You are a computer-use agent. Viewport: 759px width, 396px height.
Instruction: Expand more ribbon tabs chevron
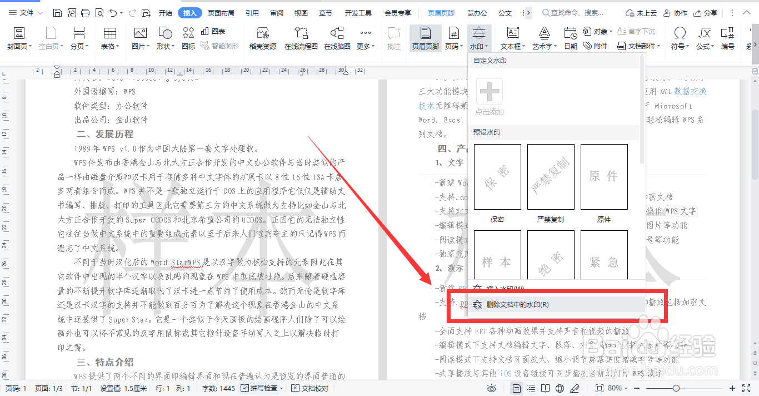[x=528, y=12]
